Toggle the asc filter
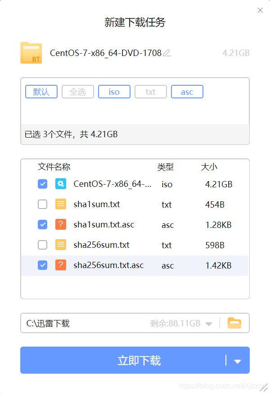 pos(187,92)
